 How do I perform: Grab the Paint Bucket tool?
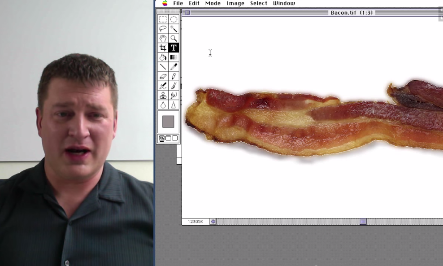click(x=163, y=57)
